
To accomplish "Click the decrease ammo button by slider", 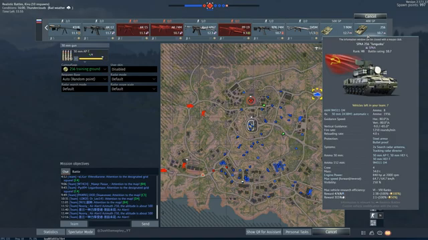I will click(76, 58).
